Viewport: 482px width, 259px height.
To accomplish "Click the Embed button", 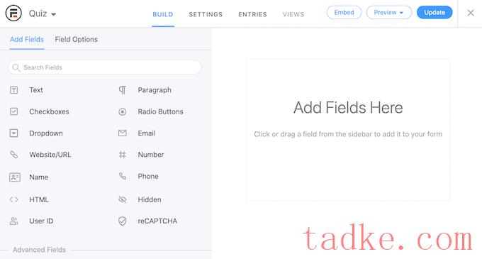I will coord(344,12).
